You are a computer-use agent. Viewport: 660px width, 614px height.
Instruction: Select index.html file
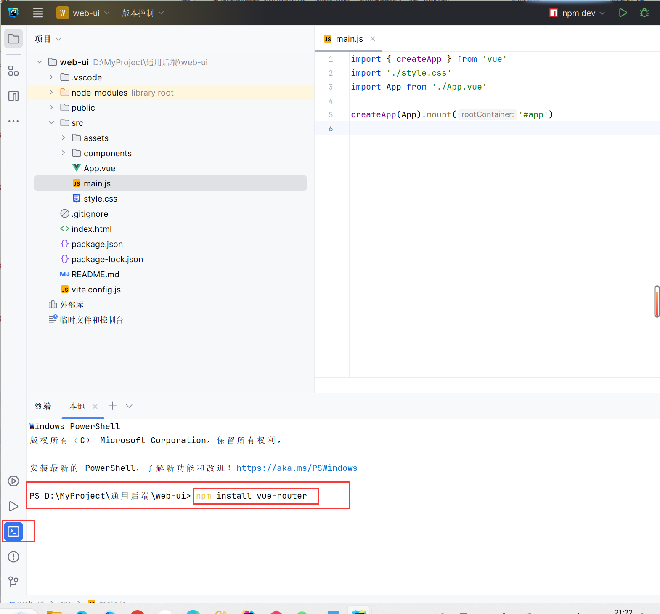click(91, 229)
